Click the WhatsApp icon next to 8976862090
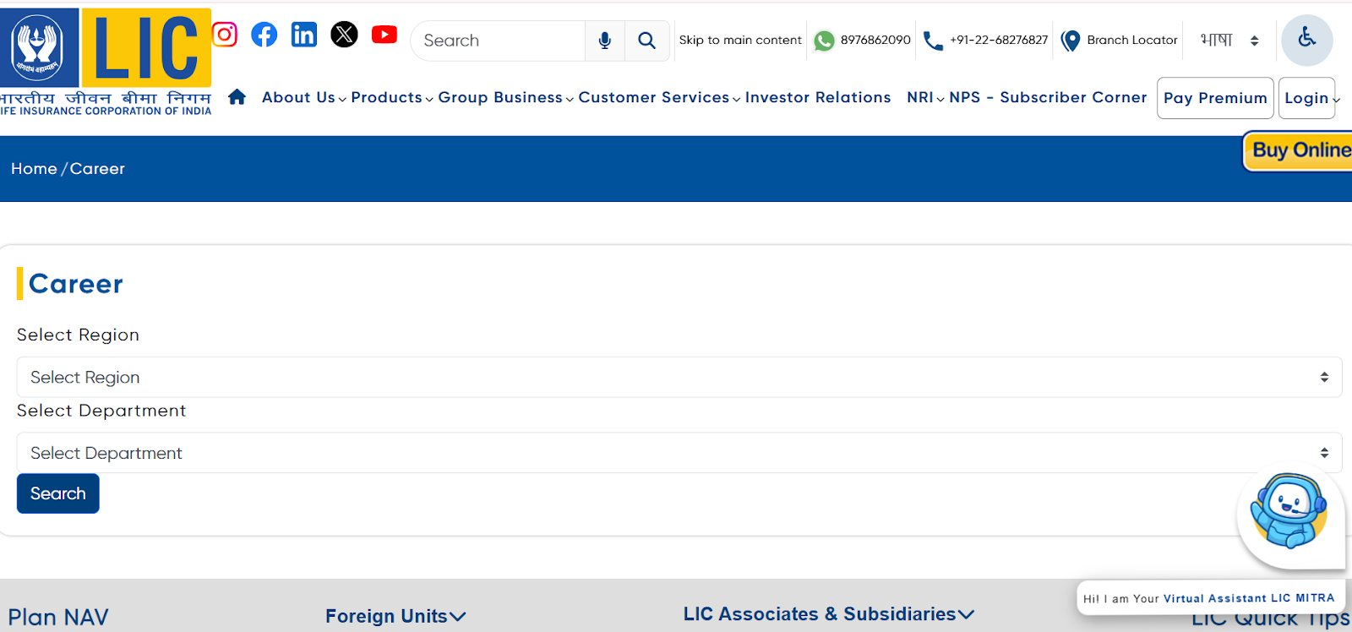The image size is (1352, 632). tap(824, 41)
